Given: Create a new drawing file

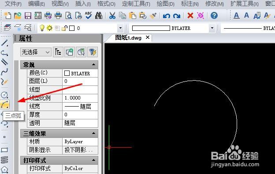Looking at the screenshot, I should [7, 15].
